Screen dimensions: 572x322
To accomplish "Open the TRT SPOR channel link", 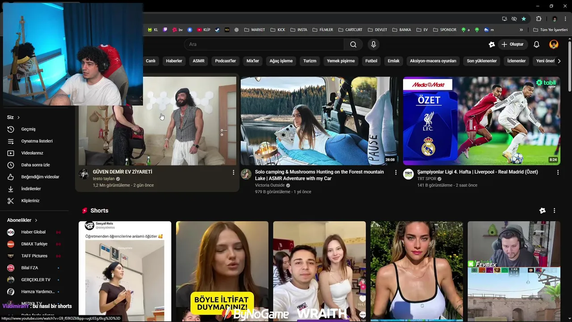I will click(426, 178).
